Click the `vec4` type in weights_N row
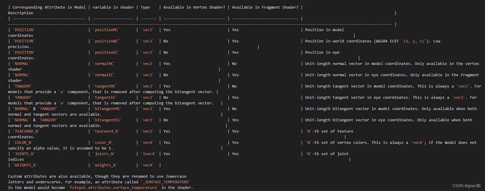Screen dimensions: 485x191 [147, 165]
